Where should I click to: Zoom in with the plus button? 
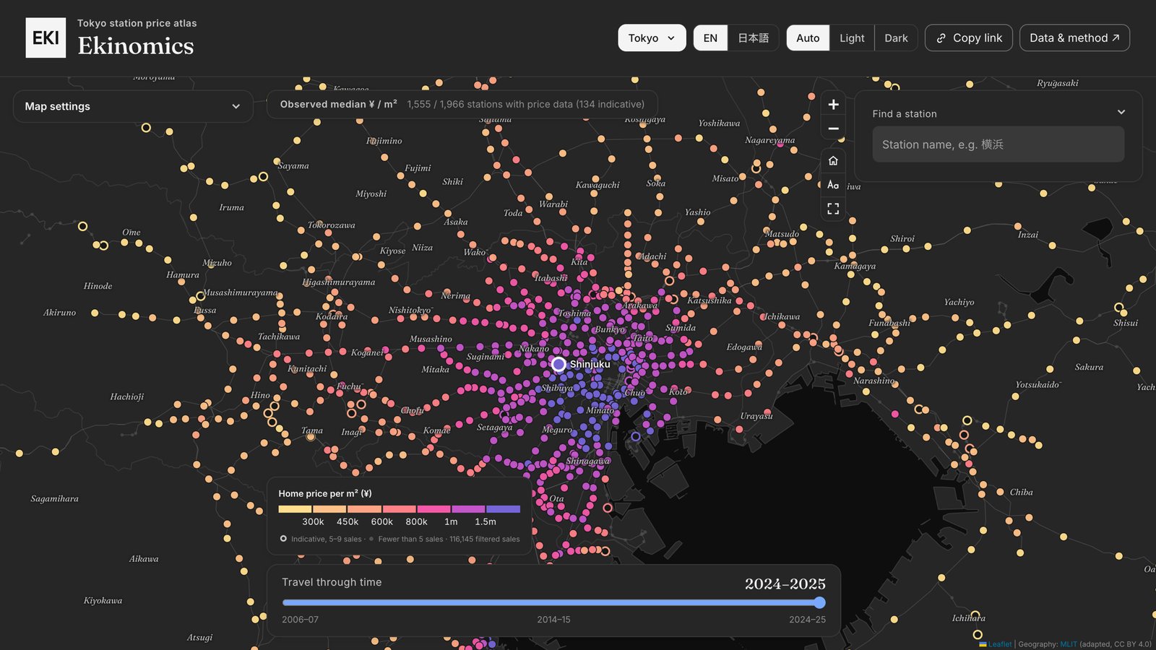pyautogui.click(x=833, y=105)
